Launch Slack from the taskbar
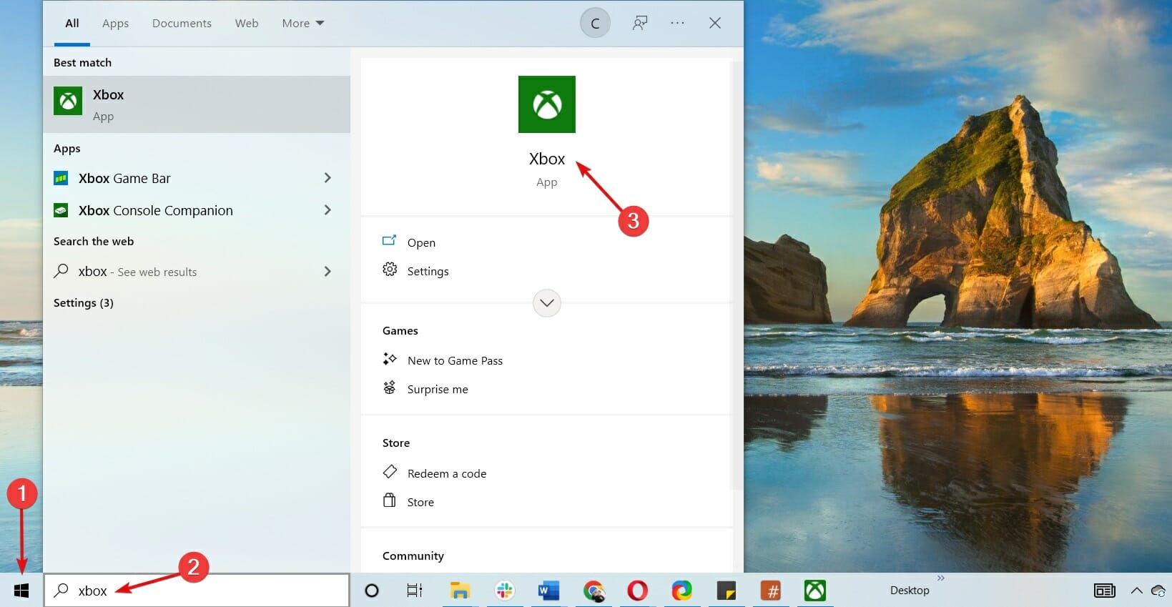The image size is (1172, 607). pos(505,591)
